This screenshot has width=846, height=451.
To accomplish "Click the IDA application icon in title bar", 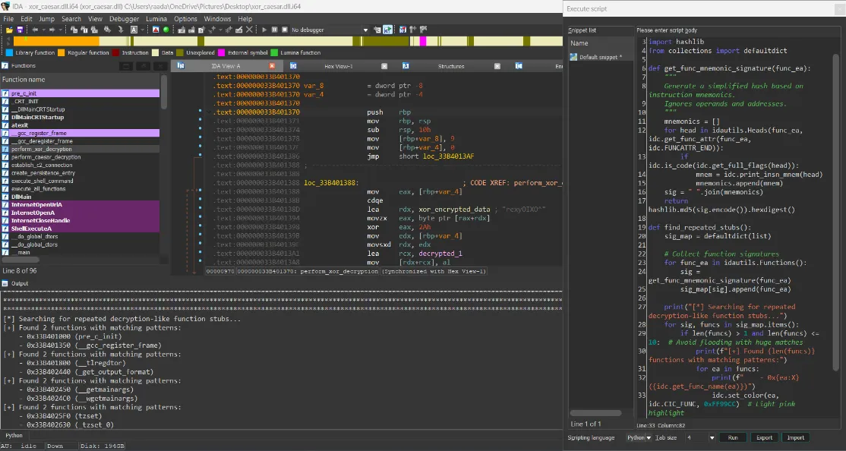I will tap(5, 7).
